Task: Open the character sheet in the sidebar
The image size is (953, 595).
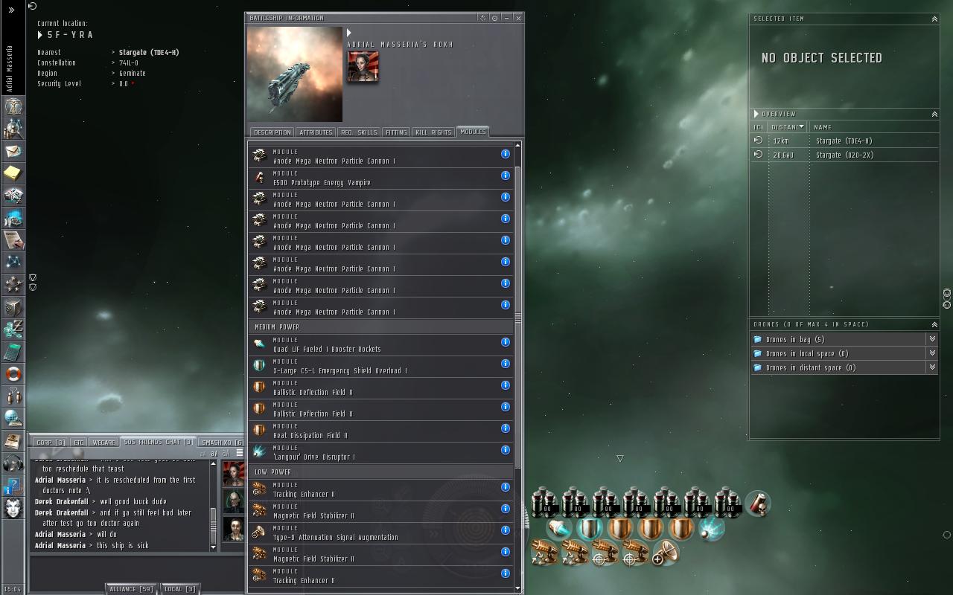Action: tap(13, 106)
